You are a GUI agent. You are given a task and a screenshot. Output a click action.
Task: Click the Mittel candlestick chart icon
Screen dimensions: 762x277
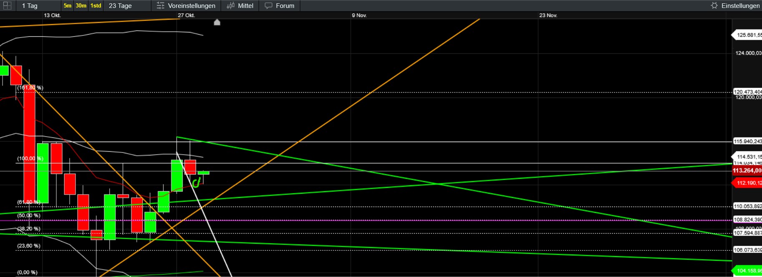pyautogui.click(x=231, y=5)
